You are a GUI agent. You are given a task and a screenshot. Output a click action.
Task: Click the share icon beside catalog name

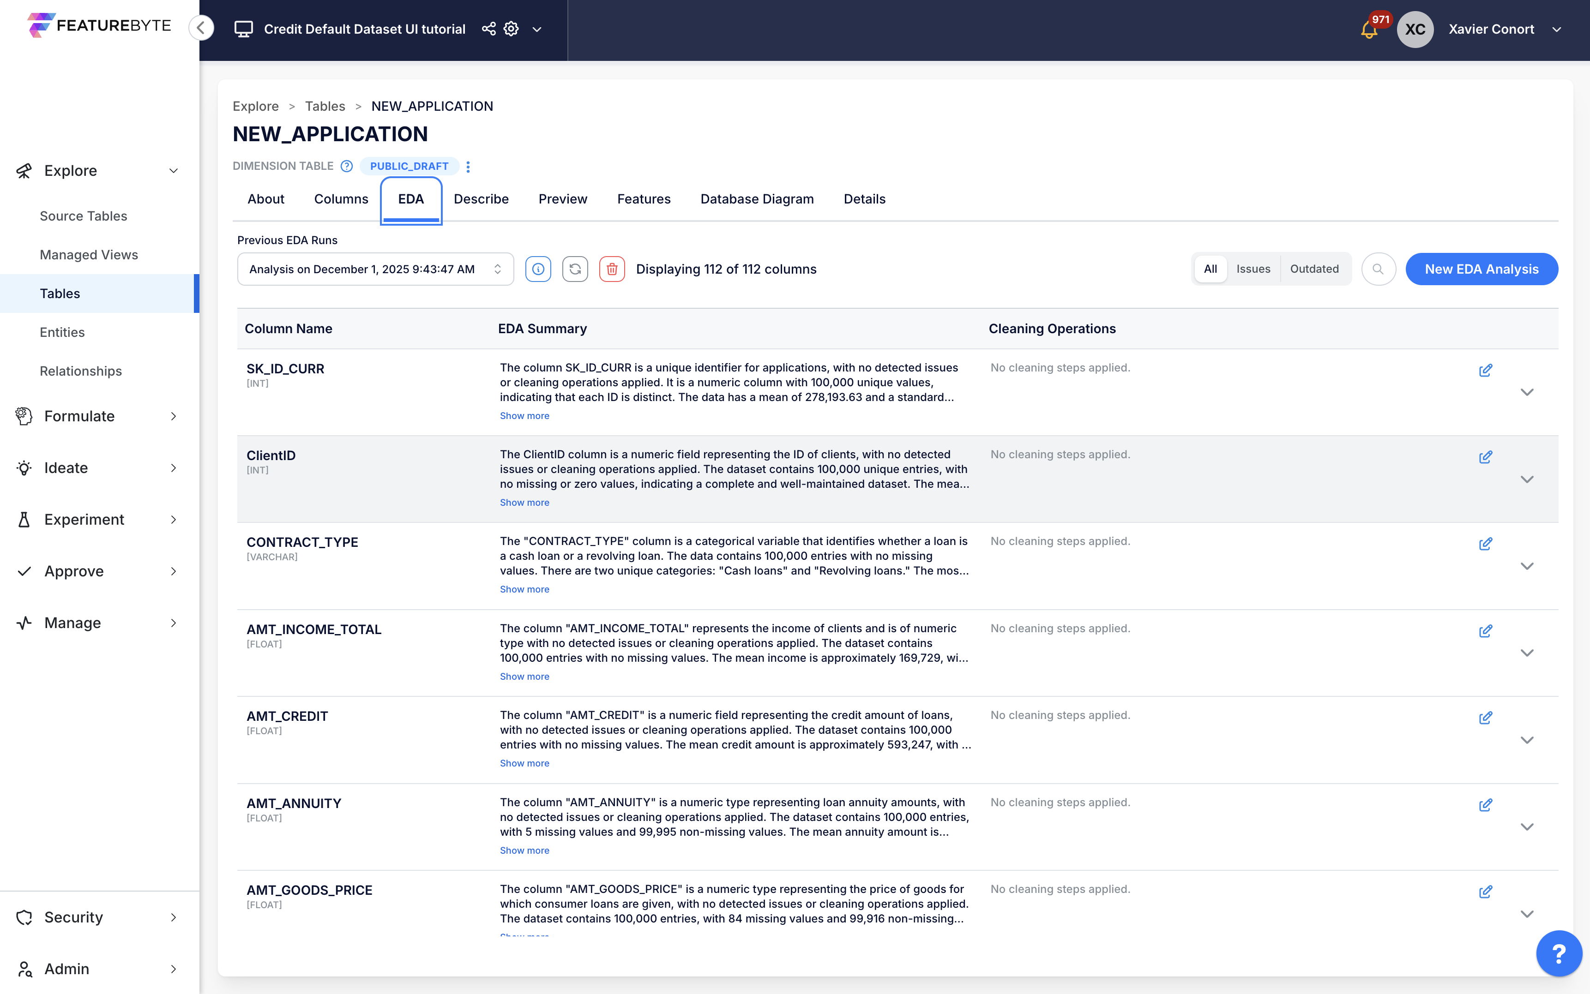click(x=488, y=29)
